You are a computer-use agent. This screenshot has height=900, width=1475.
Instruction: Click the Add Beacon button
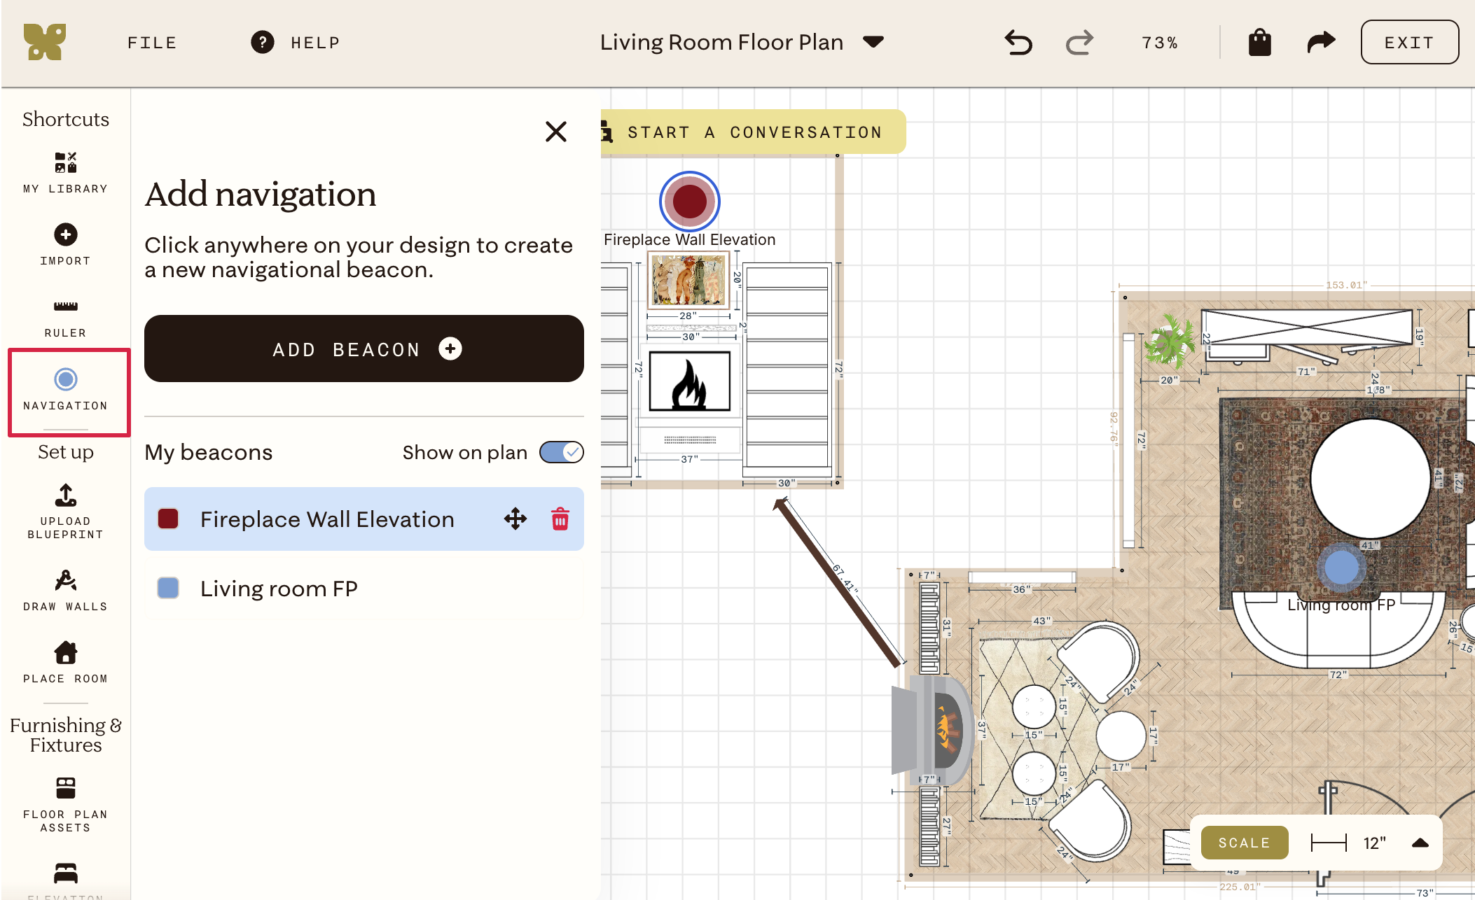(x=364, y=349)
